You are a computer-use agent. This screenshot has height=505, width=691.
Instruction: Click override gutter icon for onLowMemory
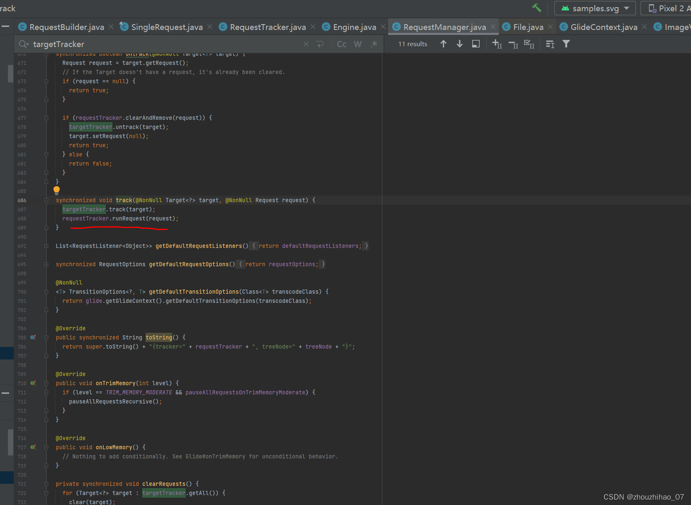[33, 447]
